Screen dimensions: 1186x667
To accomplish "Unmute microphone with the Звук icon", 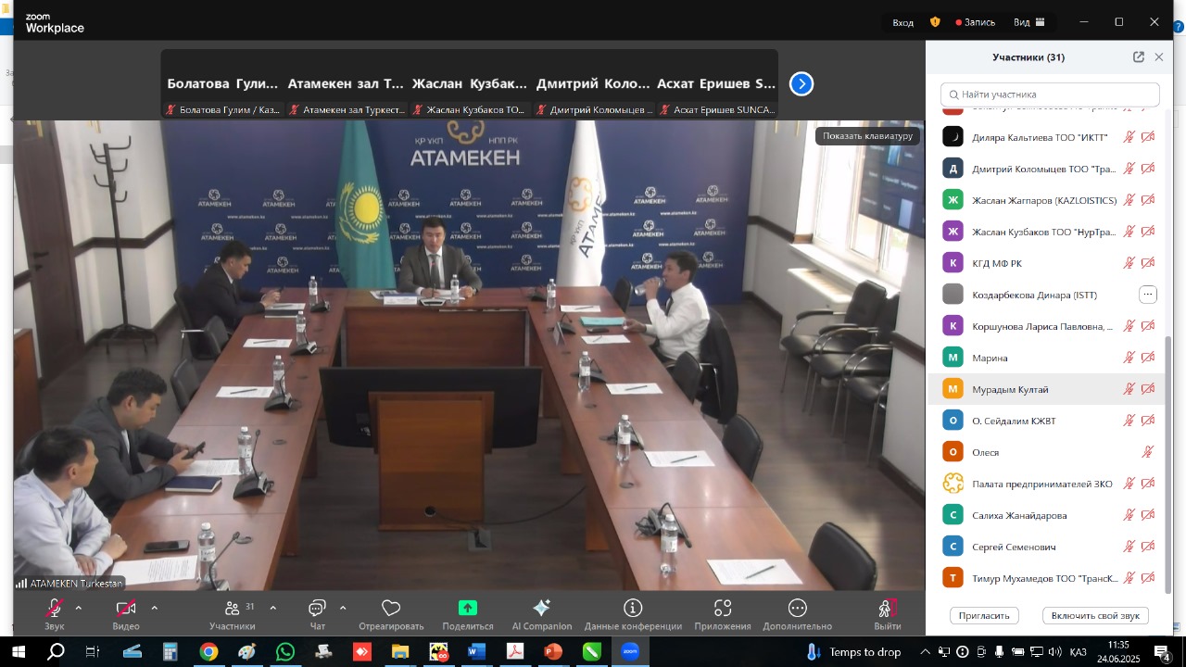I will pyautogui.click(x=55, y=609).
